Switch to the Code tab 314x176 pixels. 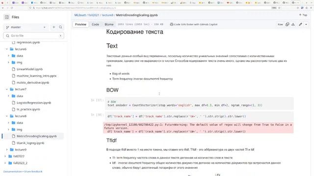coord(95,24)
